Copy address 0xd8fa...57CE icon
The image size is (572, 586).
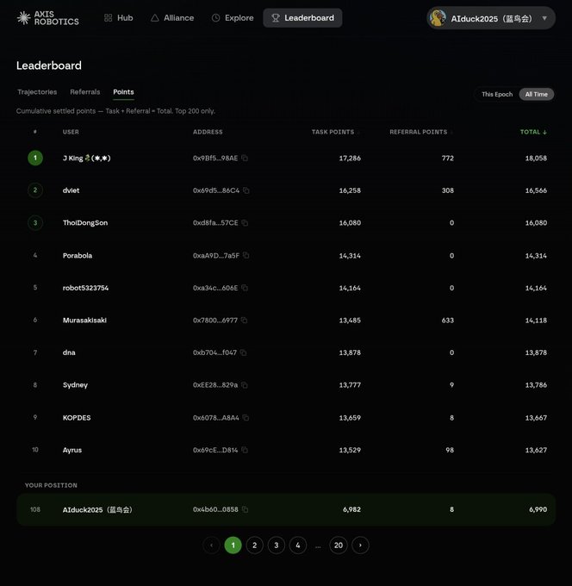[x=245, y=222]
